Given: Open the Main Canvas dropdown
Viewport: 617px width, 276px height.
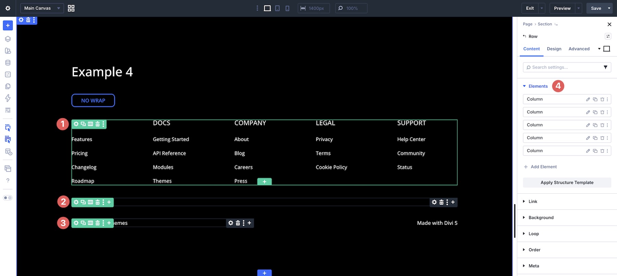Looking at the screenshot, I should tap(42, 8).
